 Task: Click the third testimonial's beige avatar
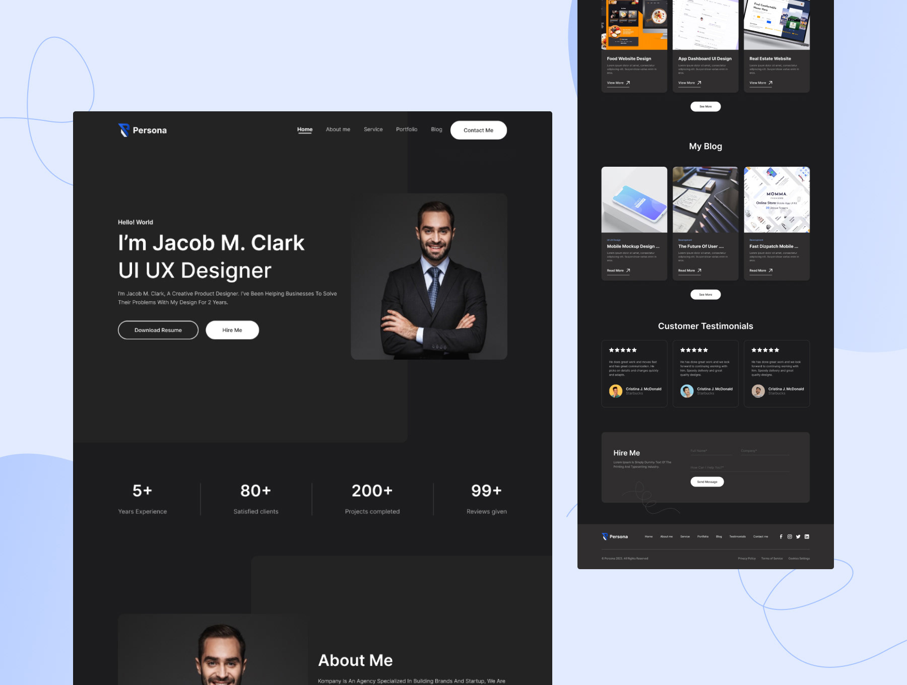[x=758, y=391]
